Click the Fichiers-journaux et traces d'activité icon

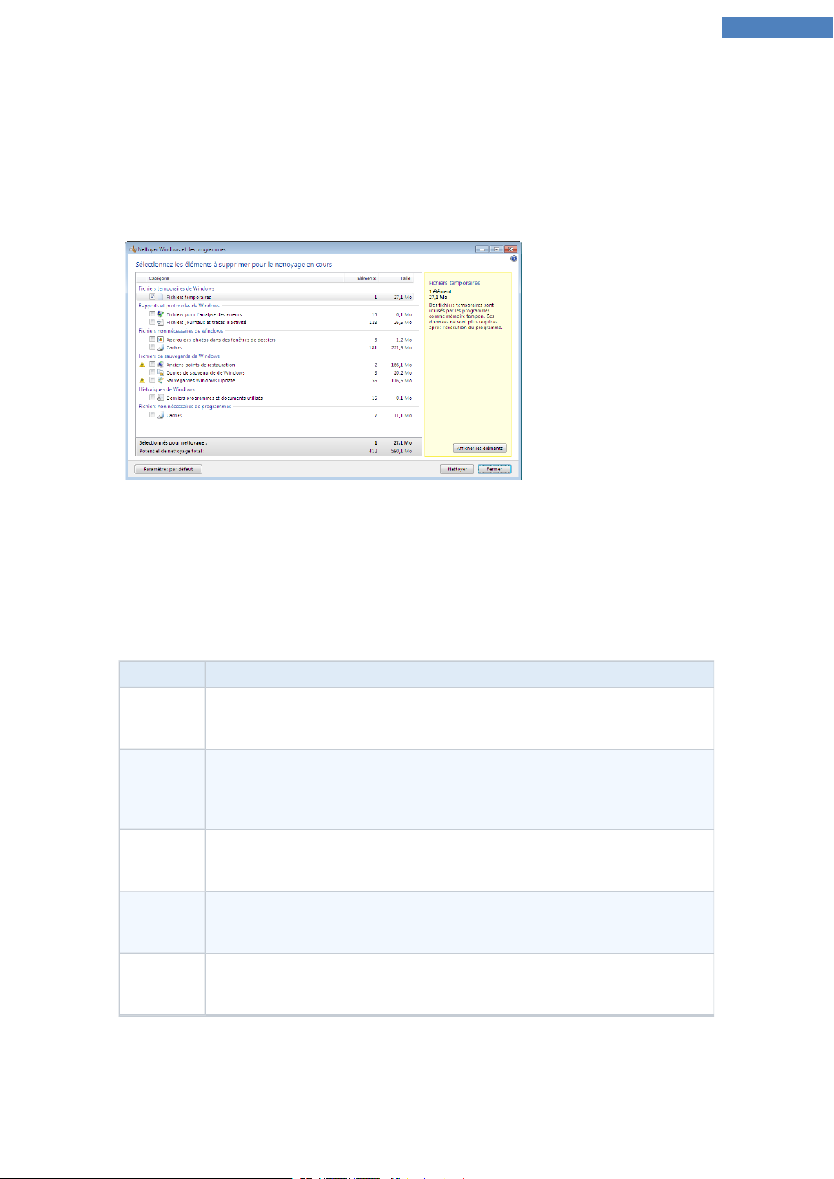pyautogui.click(x=160, y=322)
